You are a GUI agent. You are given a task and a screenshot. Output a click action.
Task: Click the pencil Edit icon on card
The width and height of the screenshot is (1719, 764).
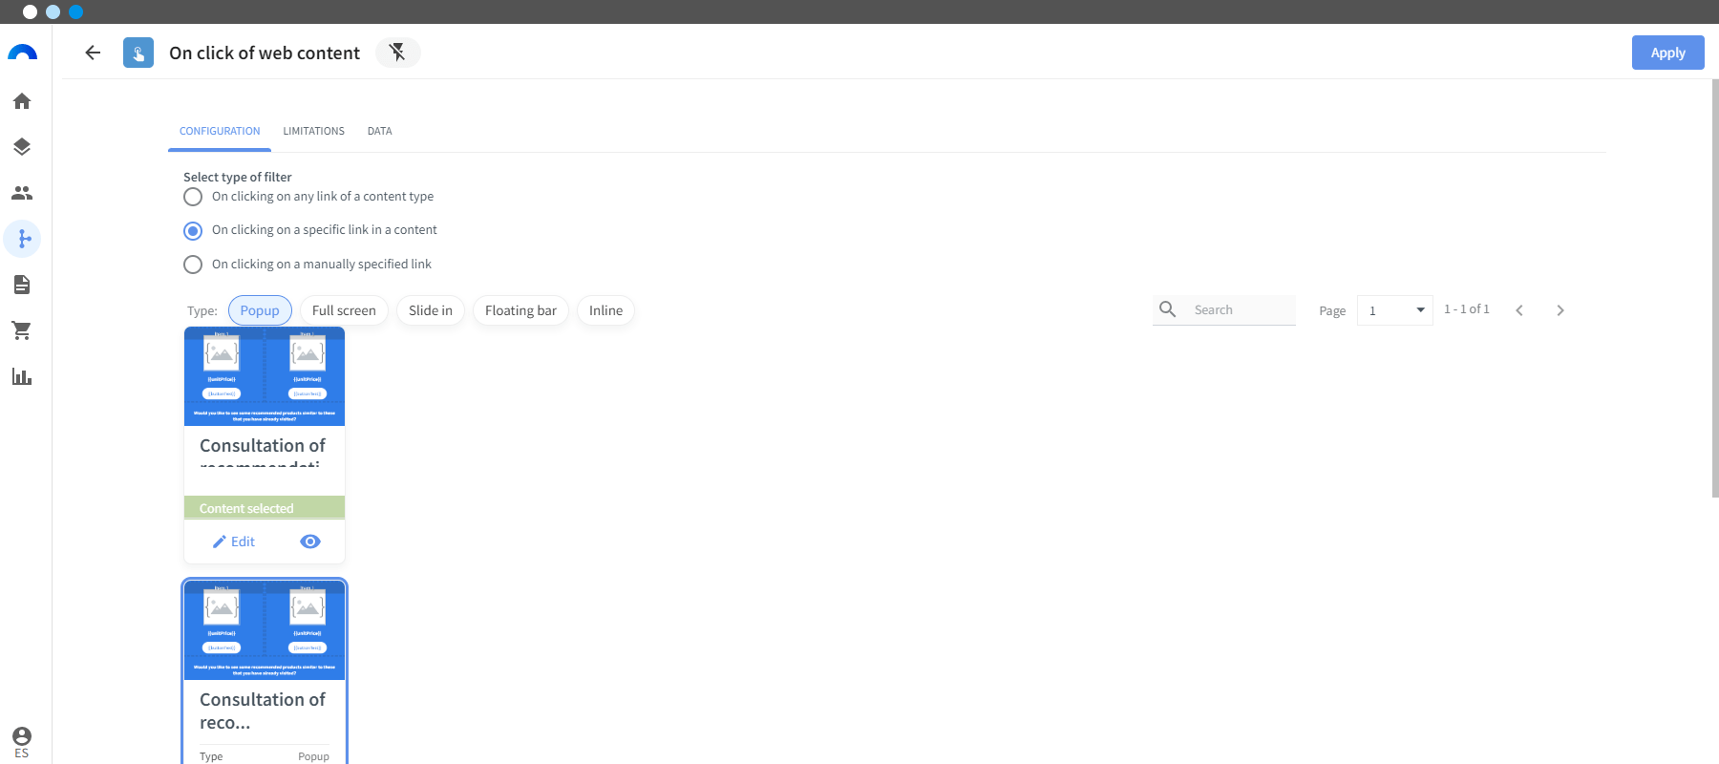(220, 541)
